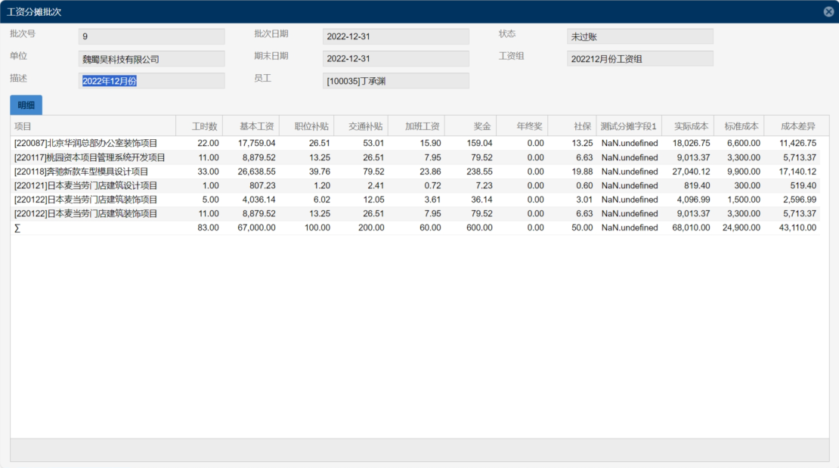839x468 pixels.
Task: Sort by 项目 column header
Action: click(92, 126)
